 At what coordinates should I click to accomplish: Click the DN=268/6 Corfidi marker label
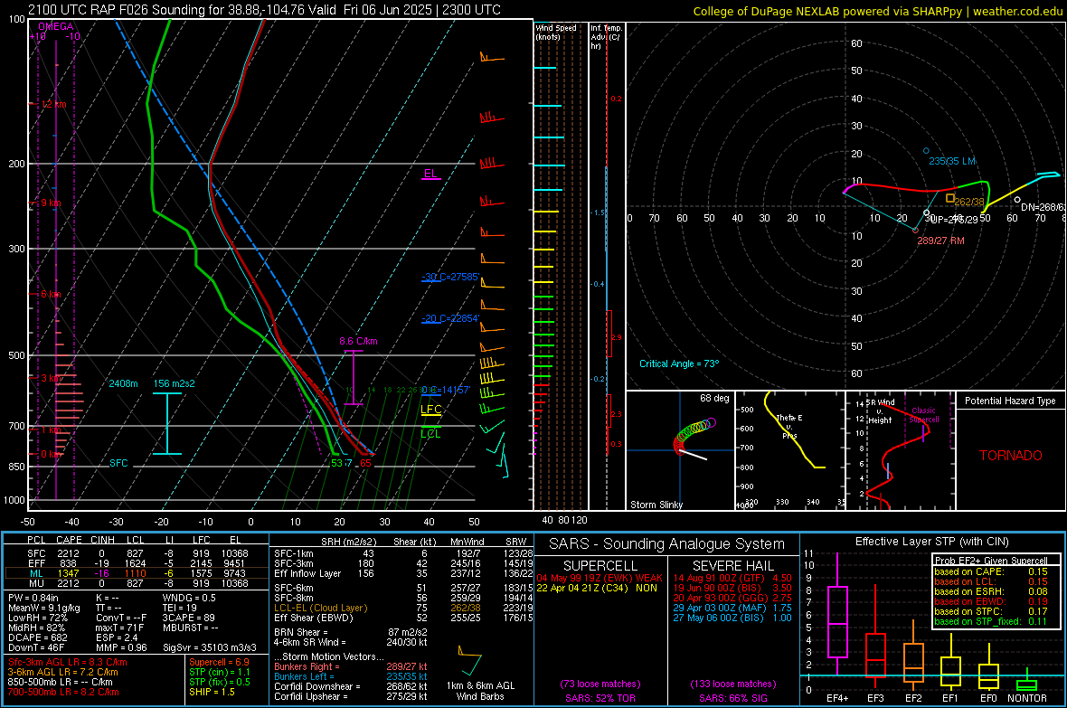coord(1043,207)
